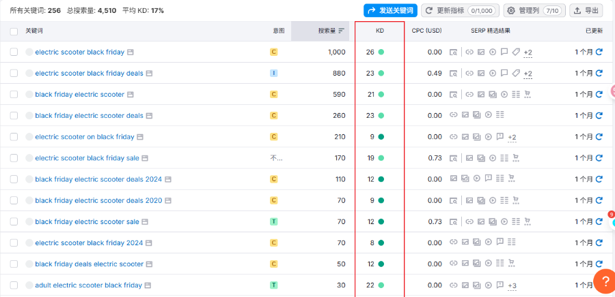
Task: Check the box for 'electric scooter black friday deals'
Action: (x=14, y=74)
